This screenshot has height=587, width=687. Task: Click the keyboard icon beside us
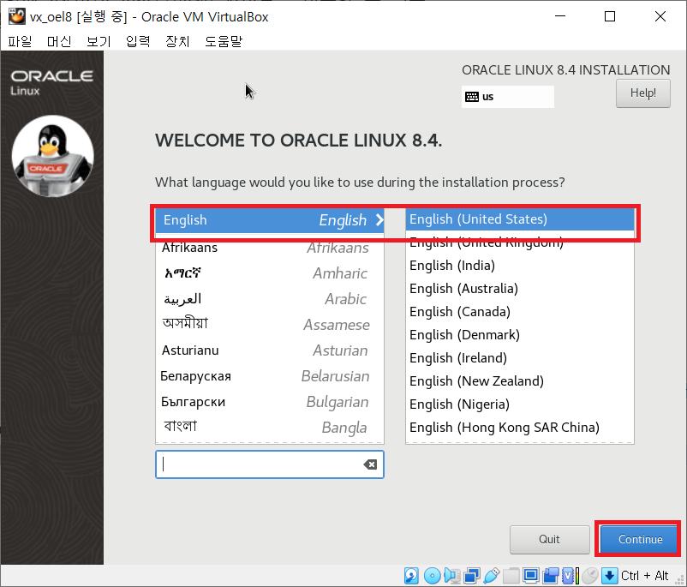[x=472, y=97]
